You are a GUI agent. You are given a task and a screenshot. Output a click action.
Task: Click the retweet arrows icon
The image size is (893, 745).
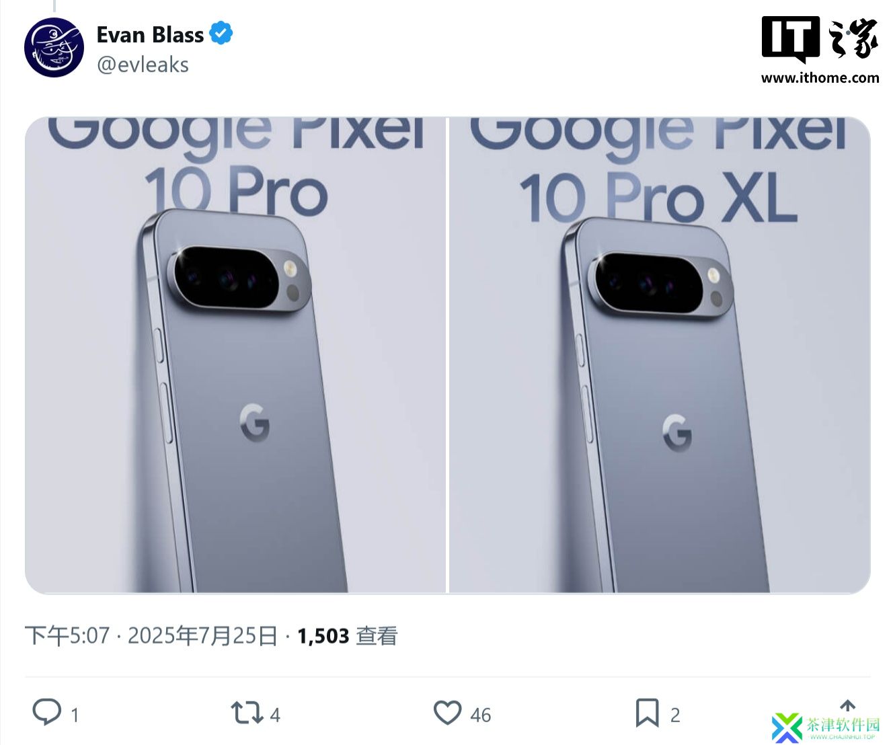click(247, 713)
